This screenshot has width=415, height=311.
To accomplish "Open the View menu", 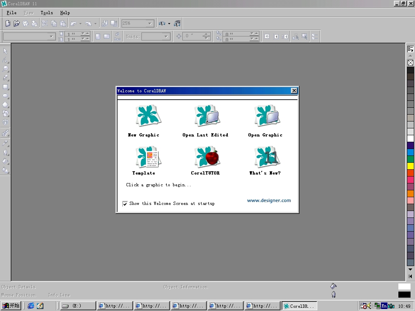I will click(x=29, y=13).
